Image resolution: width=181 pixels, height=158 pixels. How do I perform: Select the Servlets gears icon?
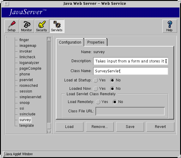[x=57, y=26]
